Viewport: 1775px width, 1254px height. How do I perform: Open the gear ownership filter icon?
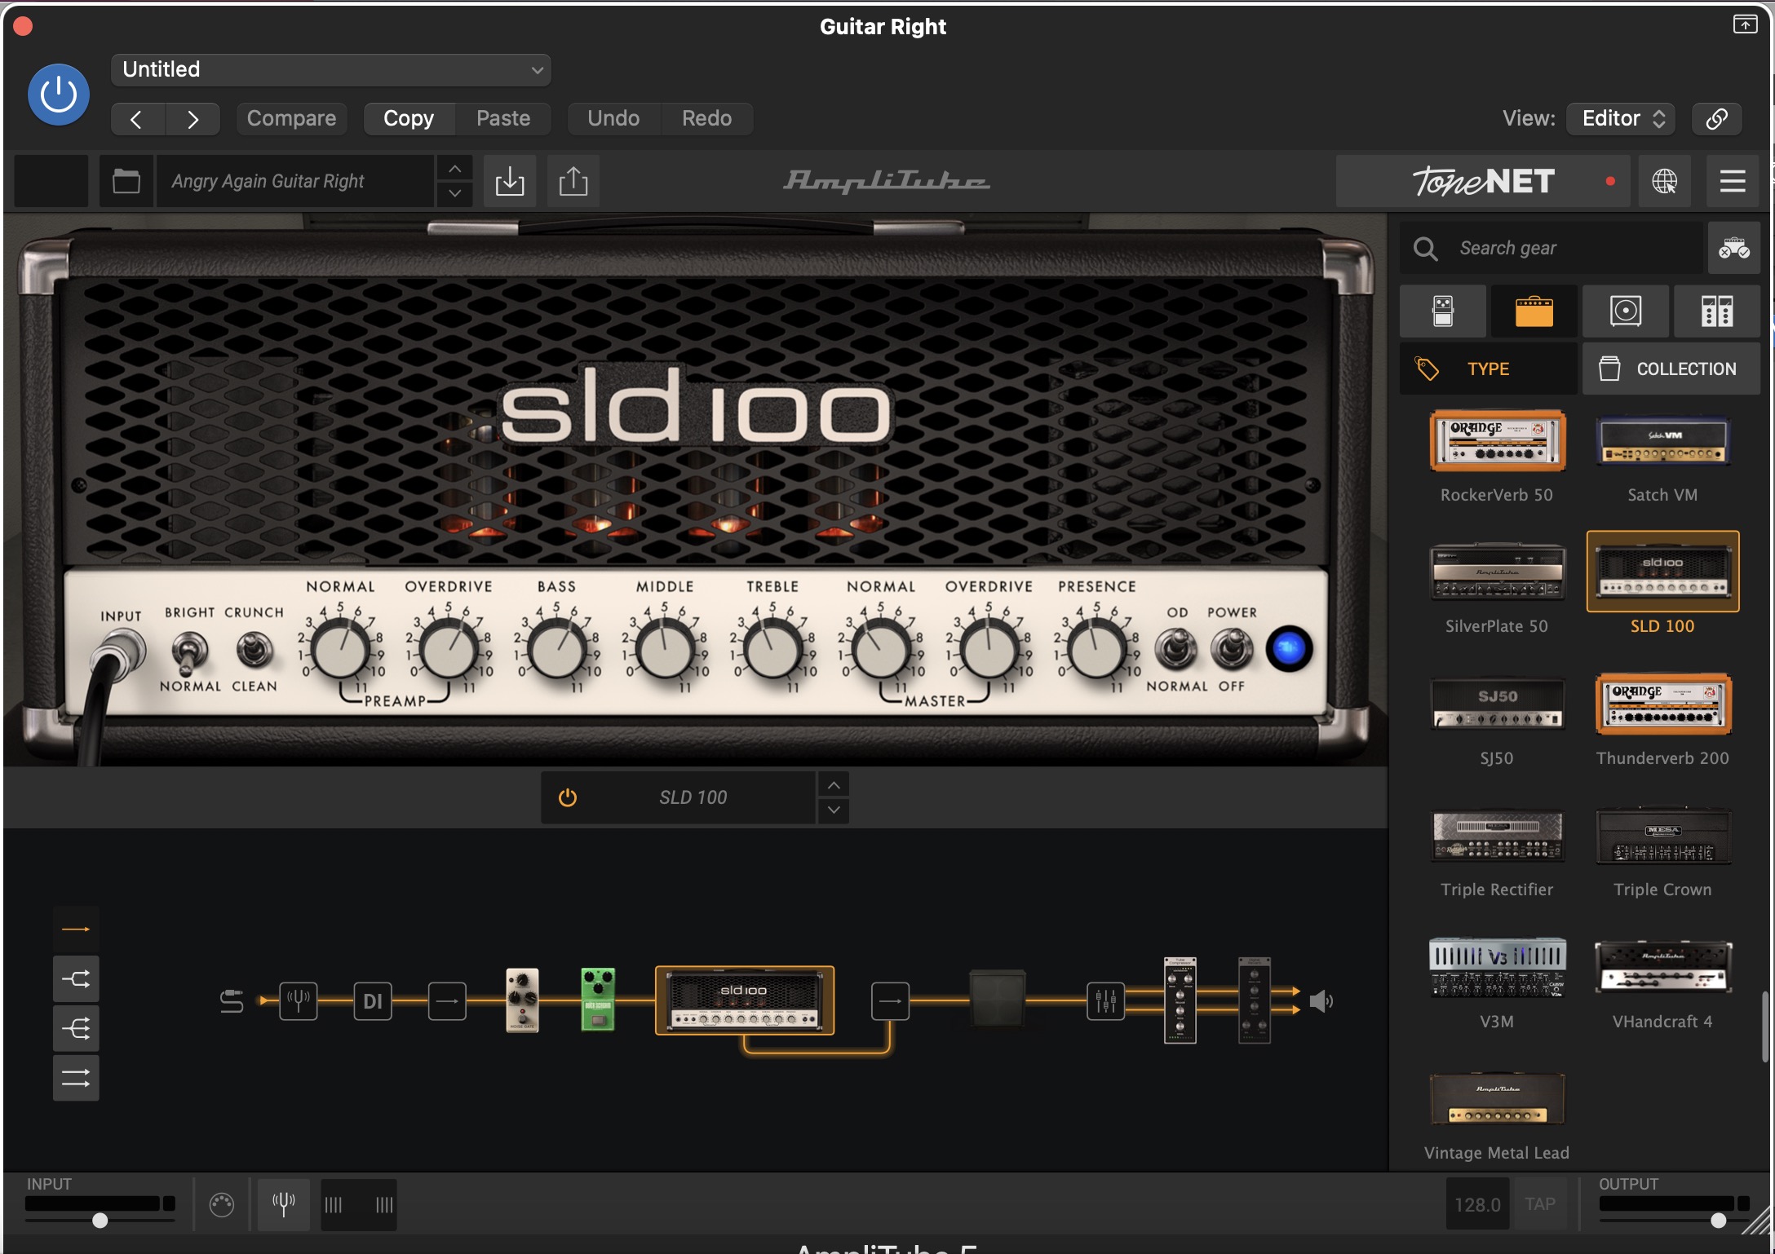(x=1734, y=248)
